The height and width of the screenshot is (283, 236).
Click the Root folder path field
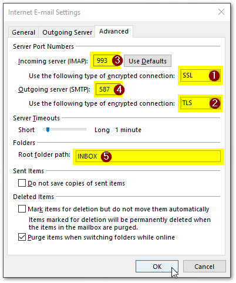click(148, 156)
